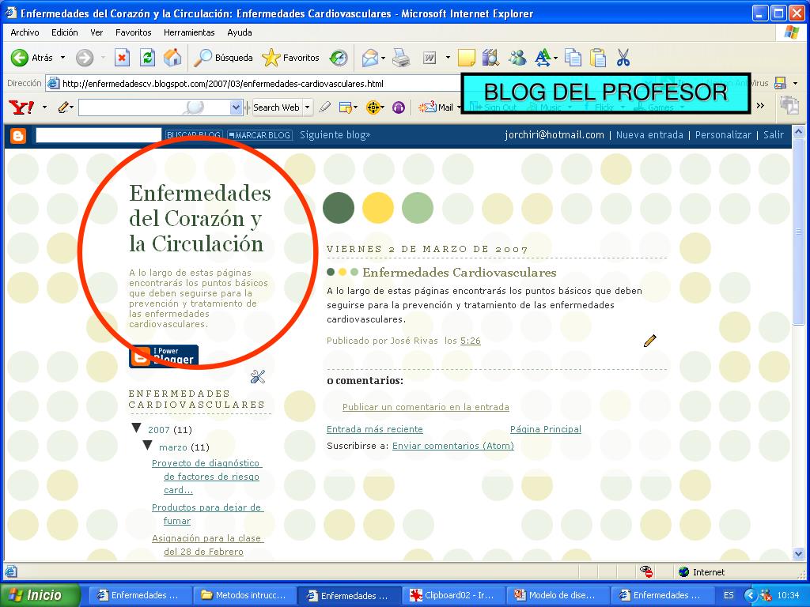Click the purple headphones icon
This screenshot has height=607, width=810.
pos(399,107)
